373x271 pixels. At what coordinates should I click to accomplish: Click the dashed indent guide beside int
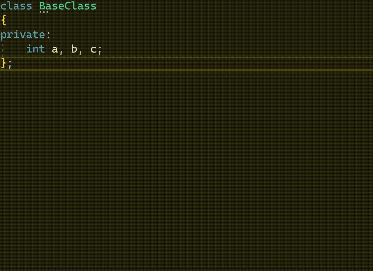(x=3, y=49)
